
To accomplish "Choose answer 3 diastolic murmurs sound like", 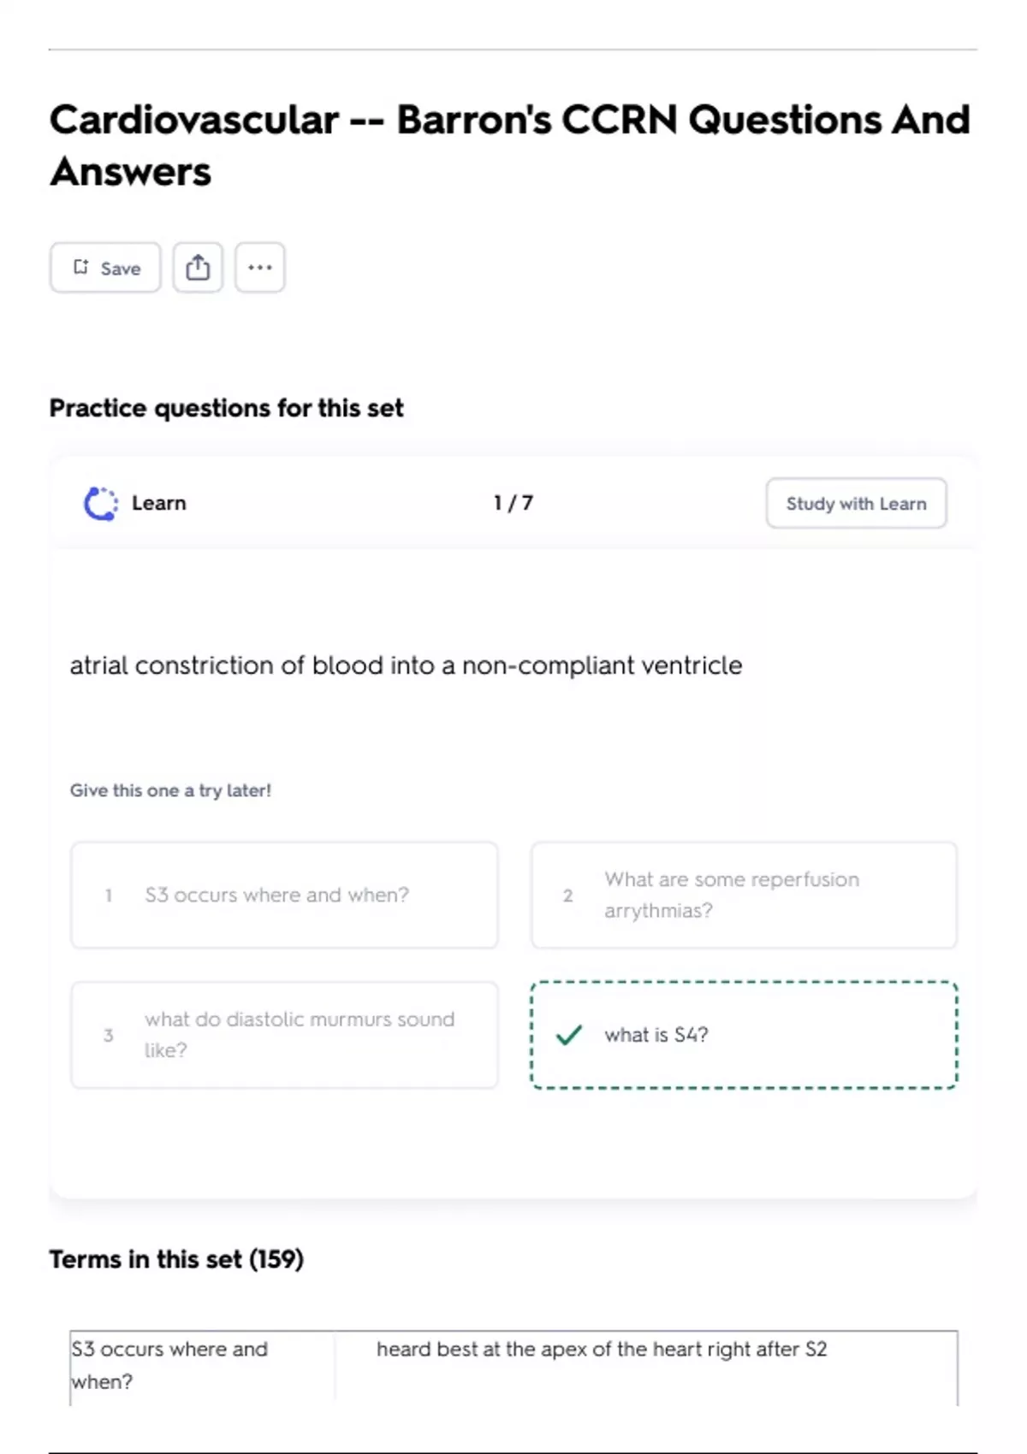I will point(284,1035).
